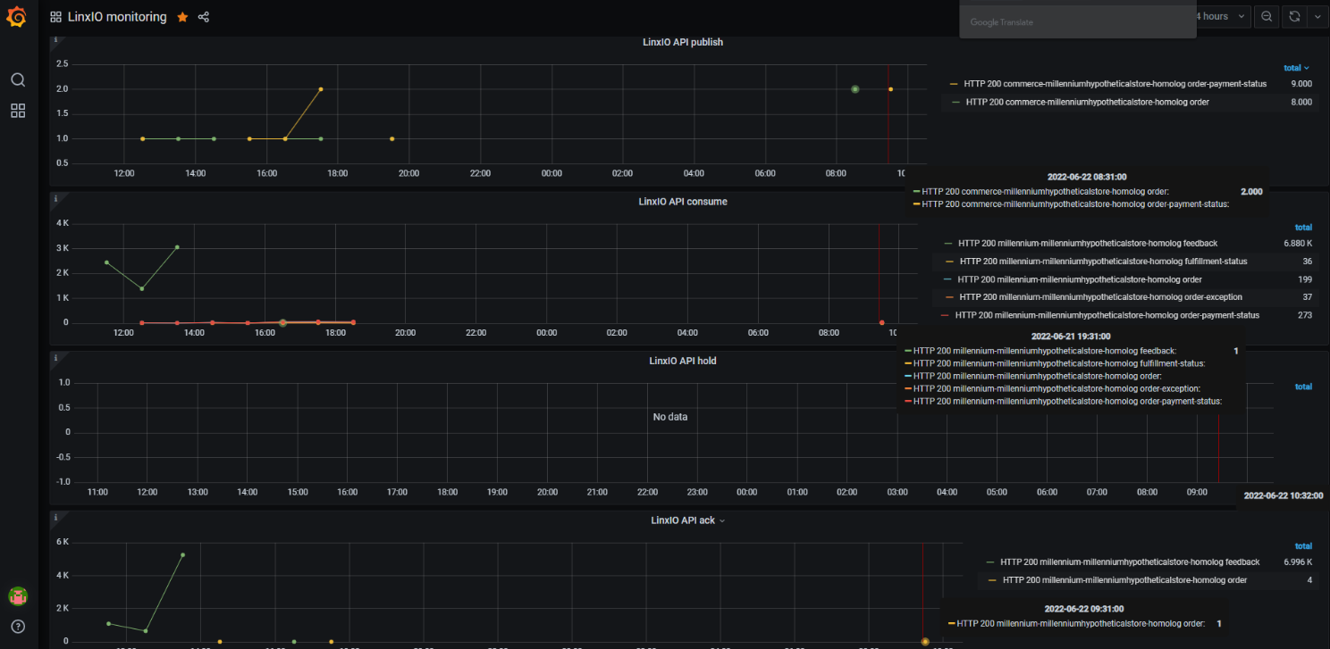Click the No data message in hold panel
1330x649 pixels.
(x=670, y=417)
